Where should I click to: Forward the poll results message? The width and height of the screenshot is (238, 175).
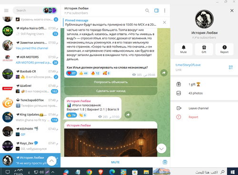pyautogui.click(x=128, y=115)
